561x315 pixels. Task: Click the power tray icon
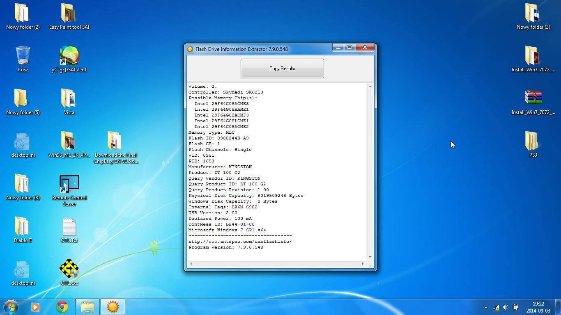(x=515, y=307)
